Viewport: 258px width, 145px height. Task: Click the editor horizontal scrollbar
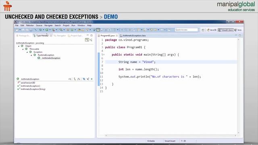(171, 135)
